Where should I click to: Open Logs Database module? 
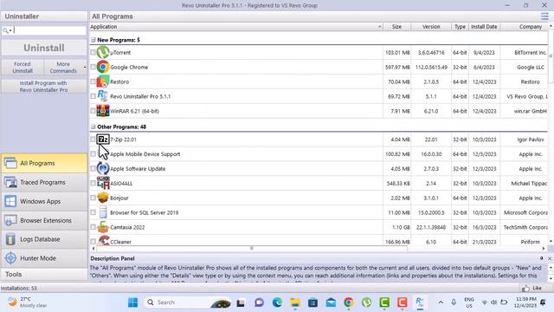click(44, 239)
